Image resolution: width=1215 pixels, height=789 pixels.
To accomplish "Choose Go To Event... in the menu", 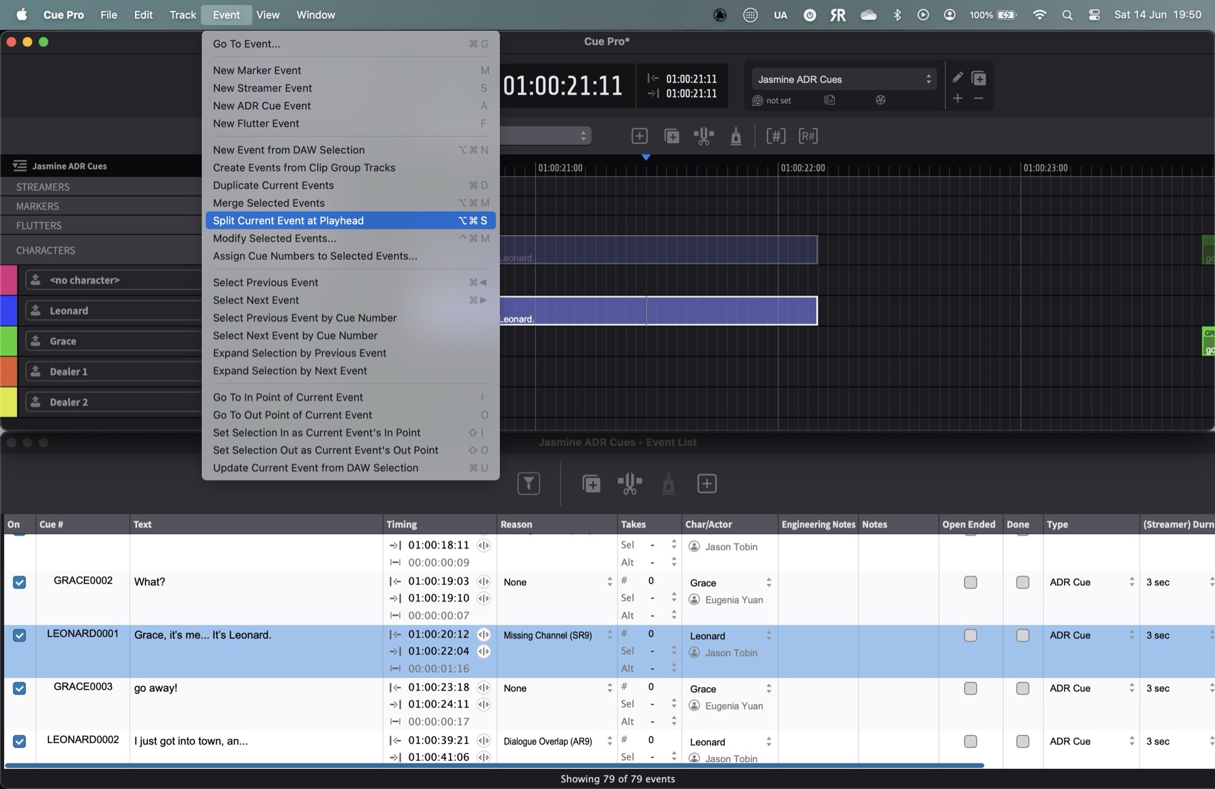I will tap(350, 44).
